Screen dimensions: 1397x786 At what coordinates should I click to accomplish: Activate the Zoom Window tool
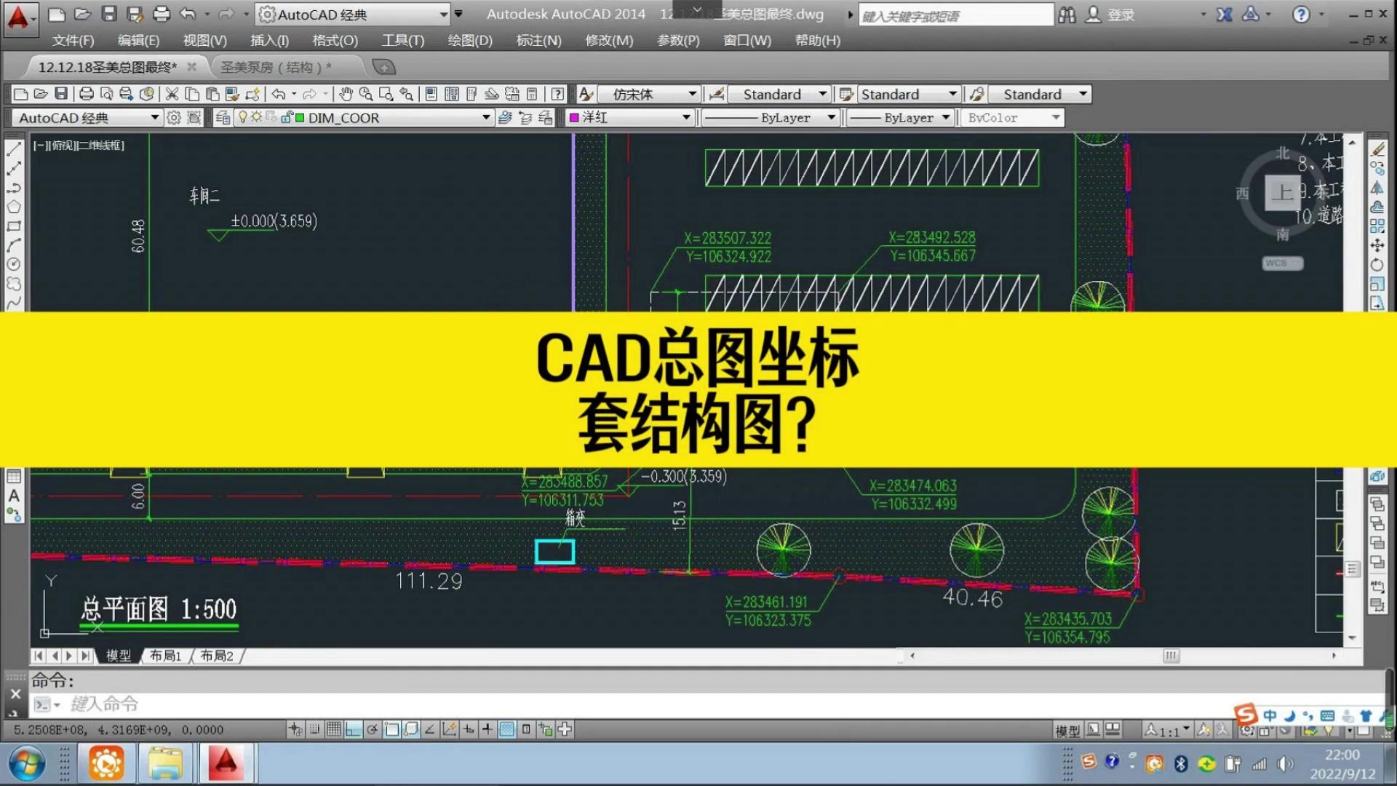pos(386,95)
